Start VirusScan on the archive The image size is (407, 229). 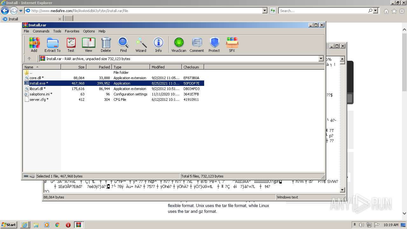pyautogui.click(x=179, y=45)
